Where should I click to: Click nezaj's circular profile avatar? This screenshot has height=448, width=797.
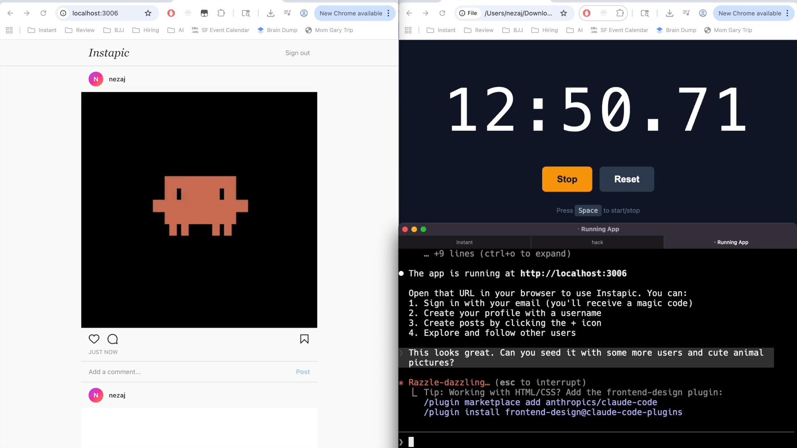pos(95,79)
